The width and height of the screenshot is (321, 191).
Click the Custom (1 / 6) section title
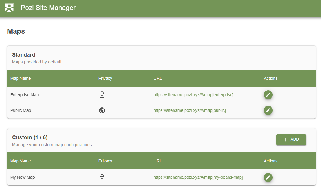pyautogui.click(x=30, y=137)
